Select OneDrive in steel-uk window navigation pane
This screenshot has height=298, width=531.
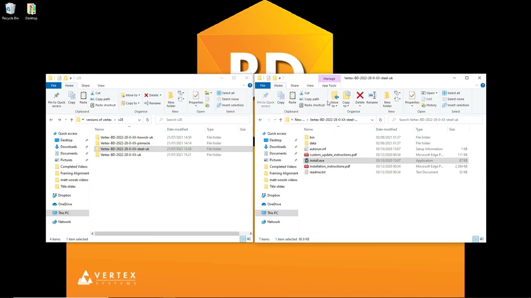coord(274,204)
